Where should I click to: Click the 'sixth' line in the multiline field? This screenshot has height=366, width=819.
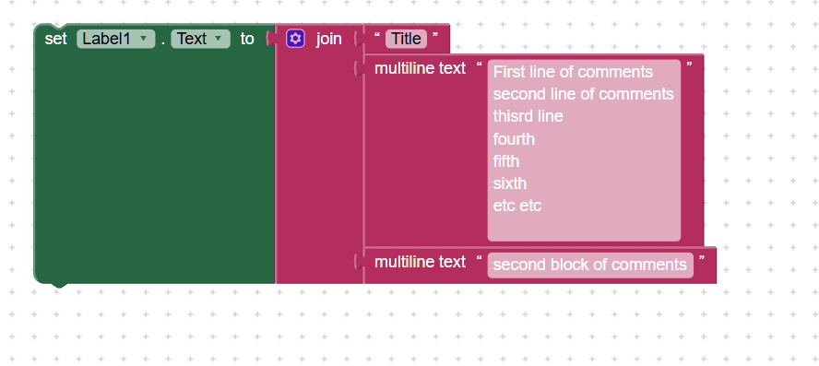coord(510,183)
